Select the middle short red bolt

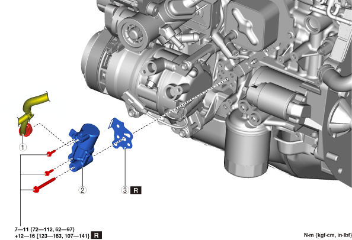coord(49,173)
